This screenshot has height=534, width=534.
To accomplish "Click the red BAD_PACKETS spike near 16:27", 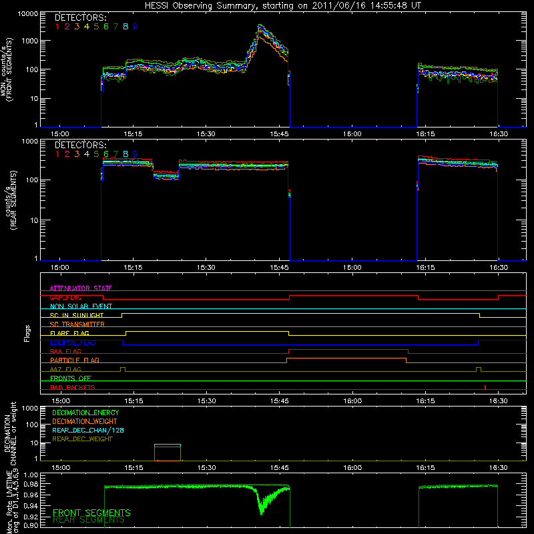I will point(485,387).
